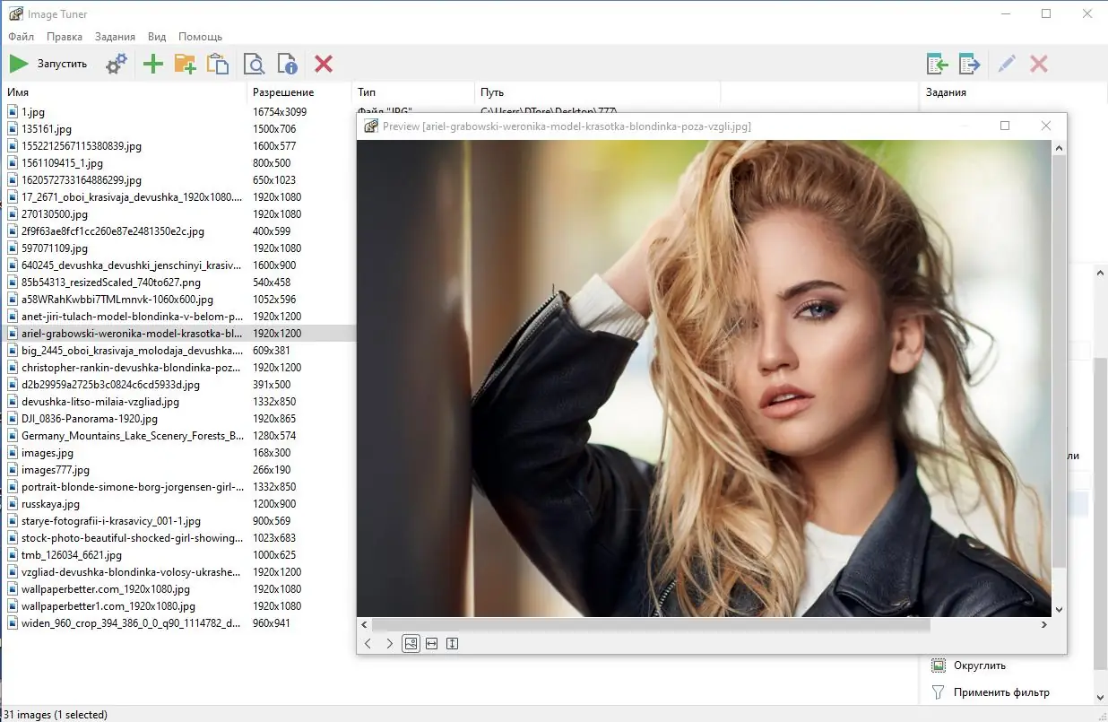
Task: Click the Применить фильтр task option
Action: 1001,692
